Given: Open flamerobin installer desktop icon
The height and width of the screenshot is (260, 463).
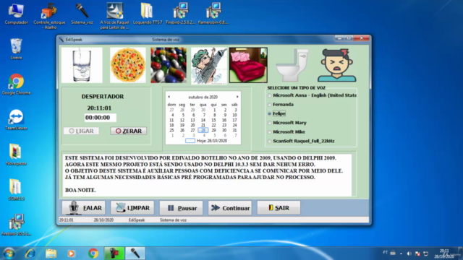Looking at the screenshot, I should click(x=213, y=14).
